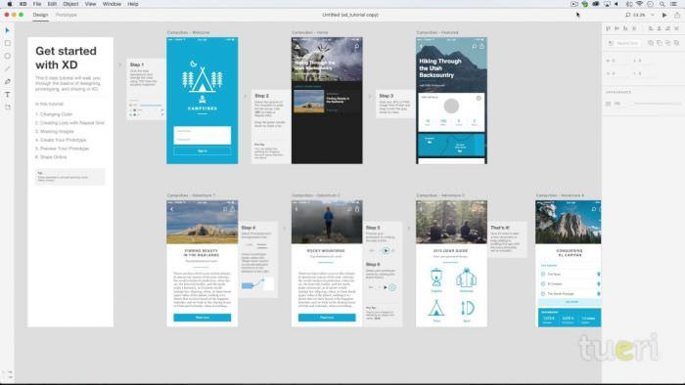Viewport: 685px width, 385px height.
Task: Open the XD application menu
Action: click(x=23, y=4)
